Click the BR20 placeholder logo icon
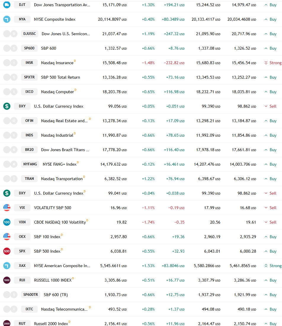This screenshot has width=282, height=326. point(10,150)
